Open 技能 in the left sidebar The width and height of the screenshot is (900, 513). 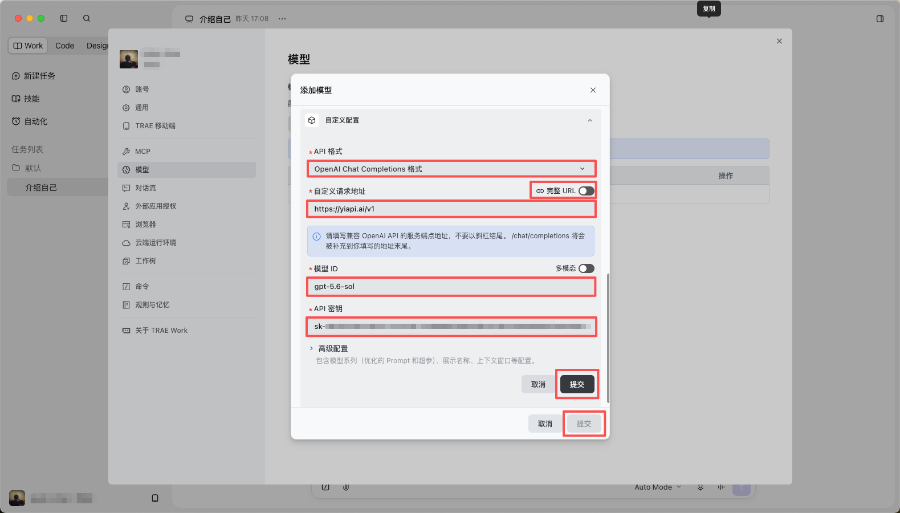tap(26, 99)
